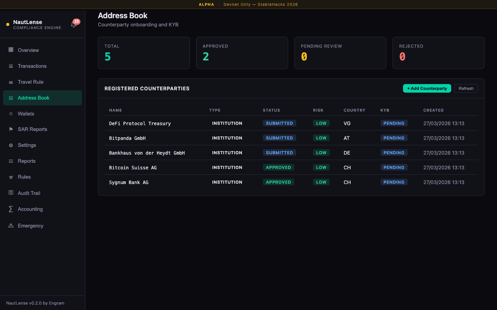Click the Audit Trail icon

tap(11, 193)
